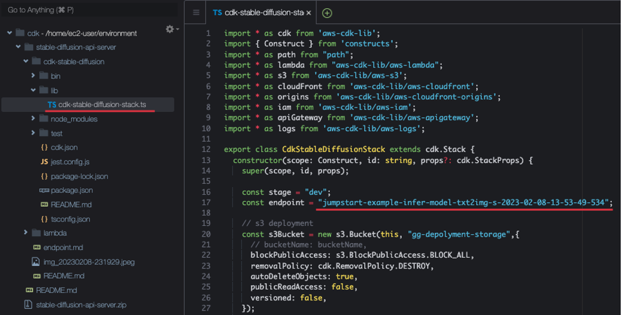Click the stable-diffusion-api-server.zip file icon
Viewport: 622px width, 315px height.
click(27, 305)
